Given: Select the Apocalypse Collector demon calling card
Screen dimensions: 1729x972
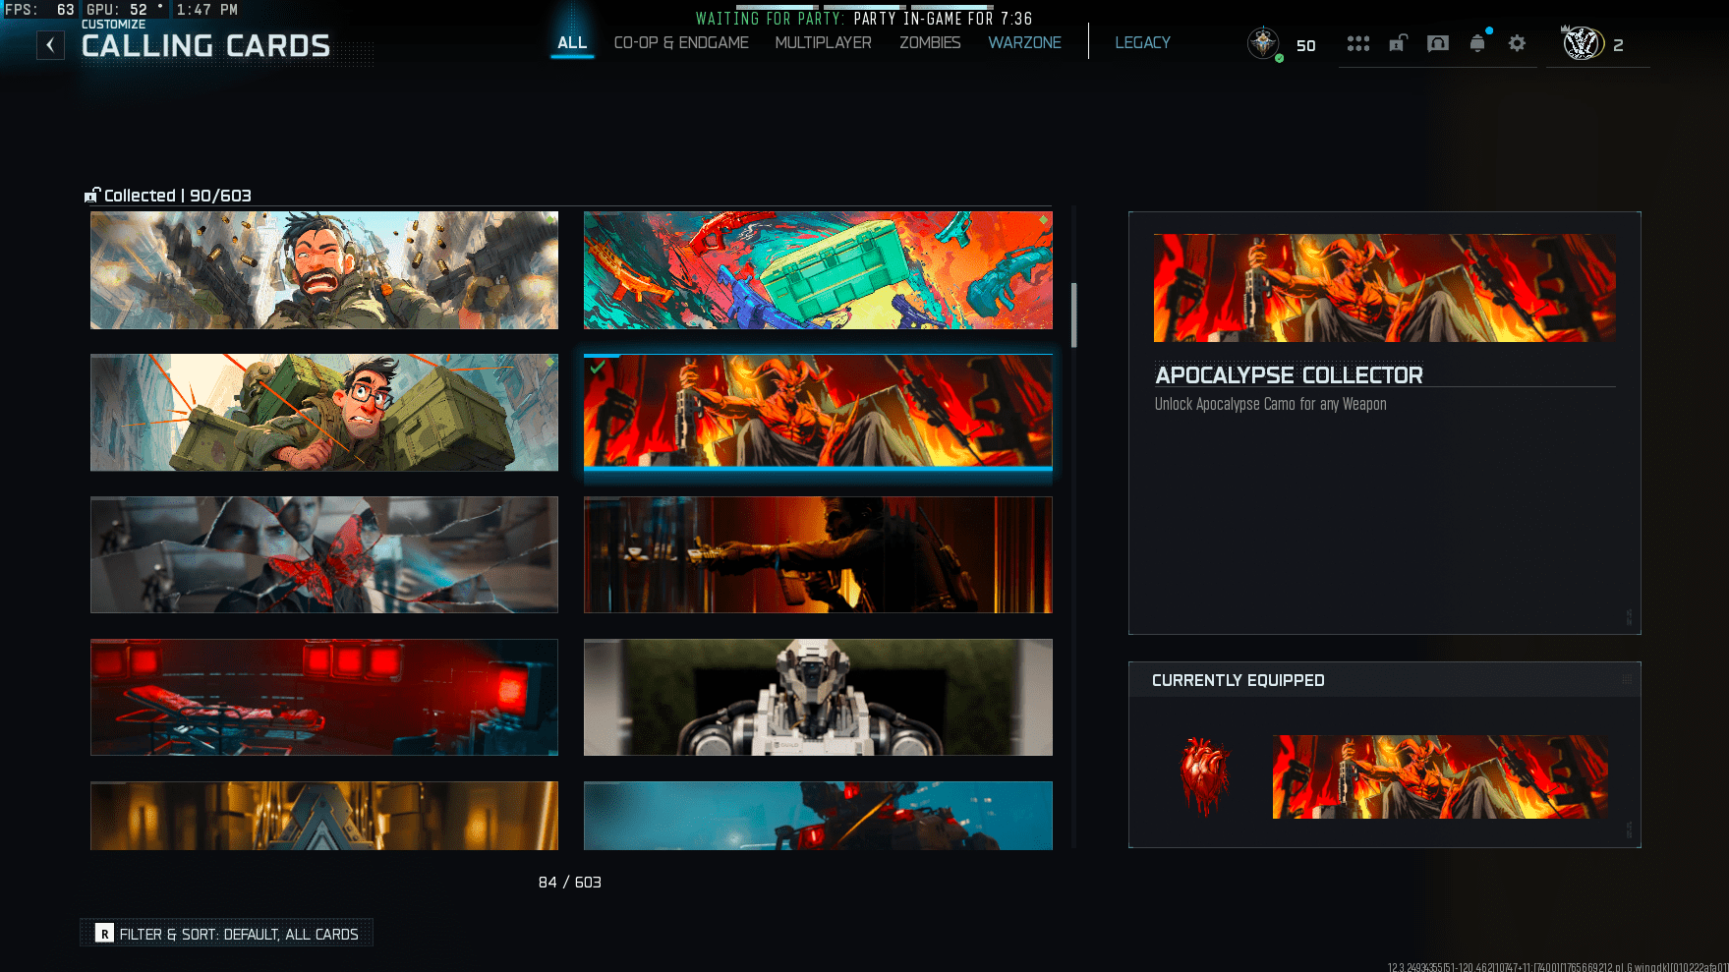Looking at the screenshot, I should [818, 413].
